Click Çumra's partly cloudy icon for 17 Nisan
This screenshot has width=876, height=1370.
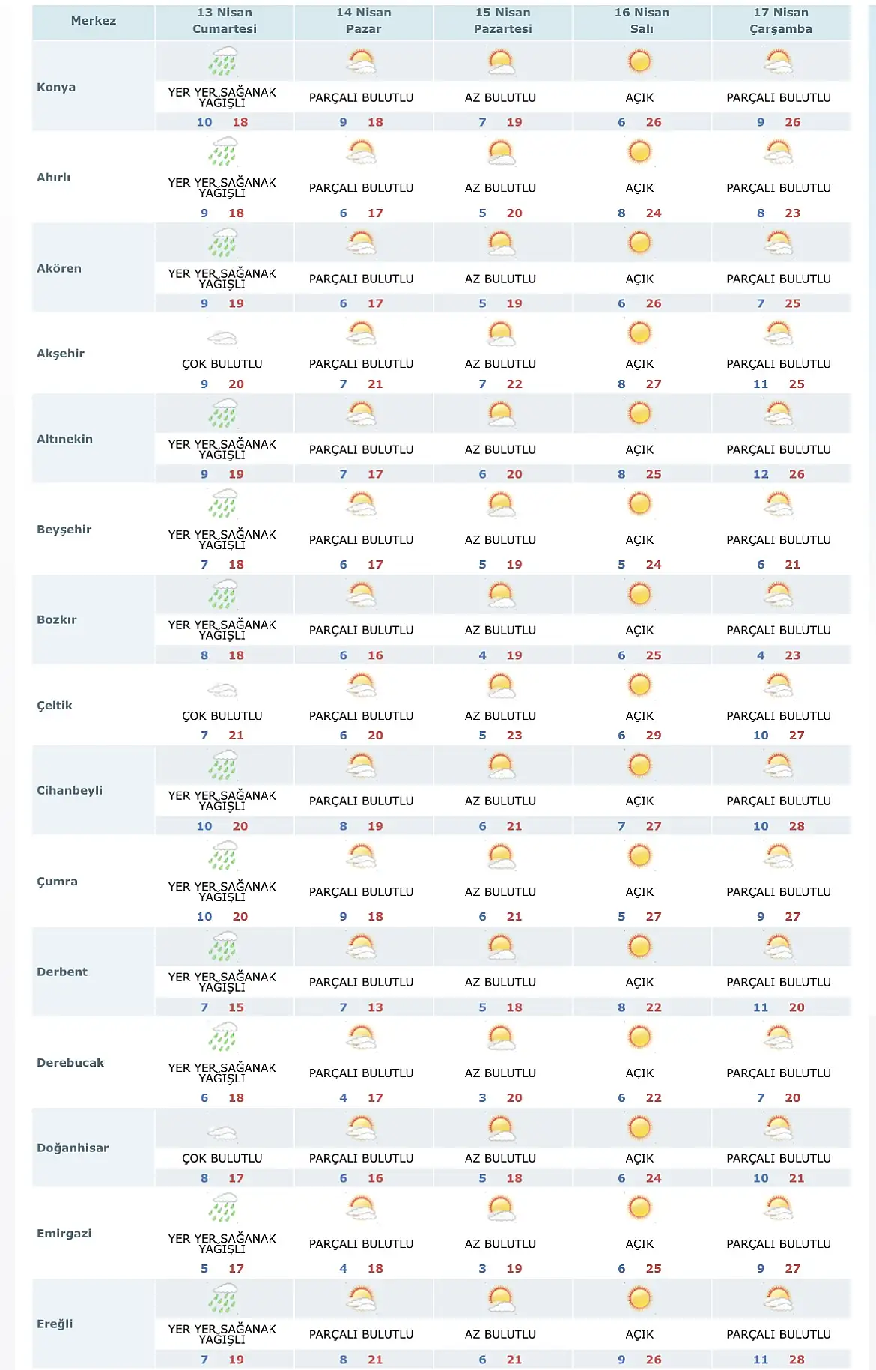[x=779, y=856]
